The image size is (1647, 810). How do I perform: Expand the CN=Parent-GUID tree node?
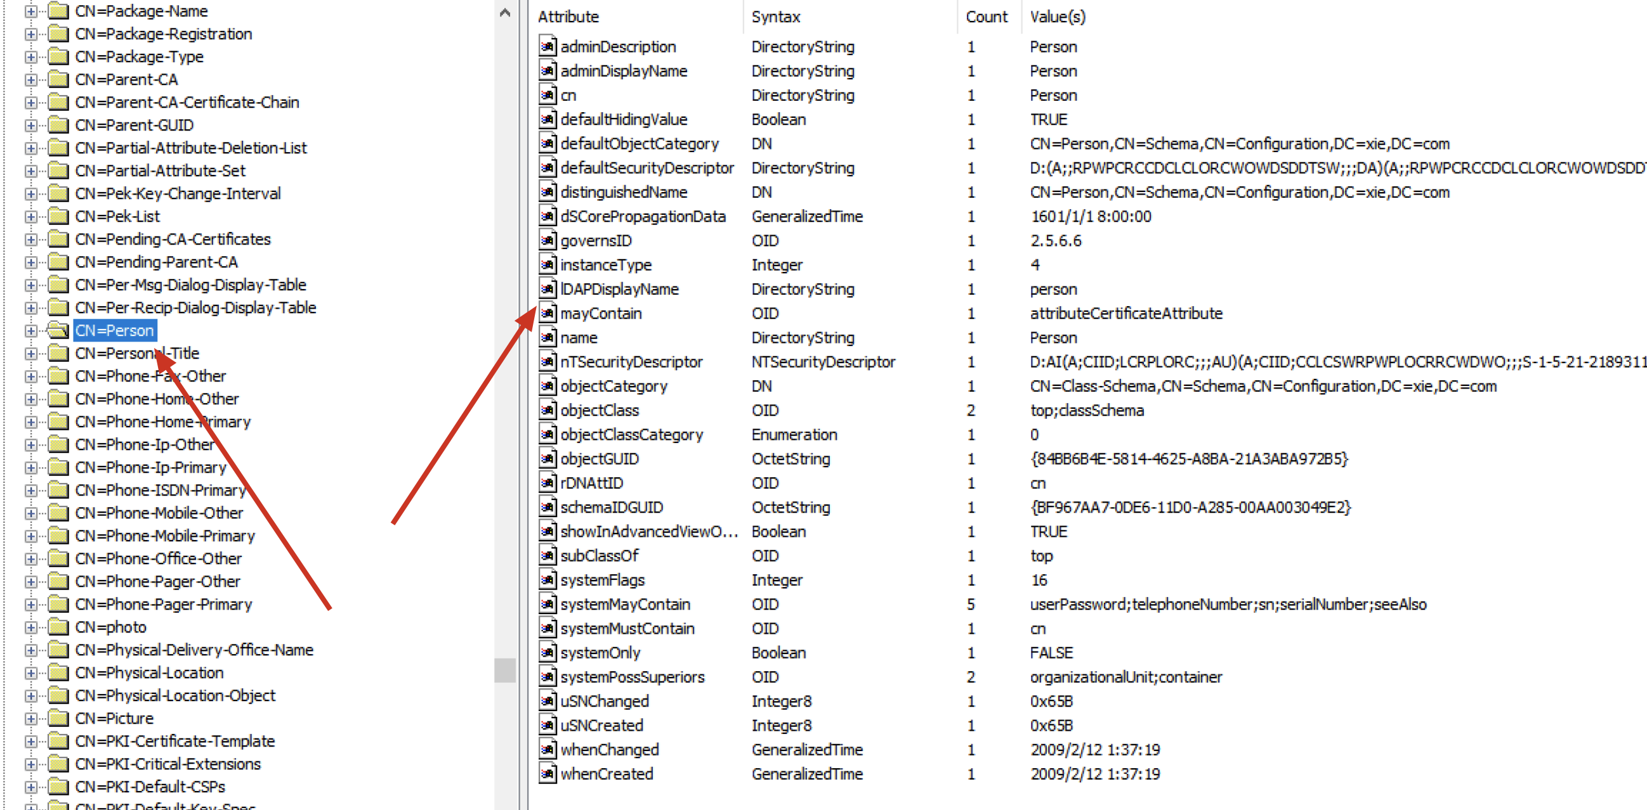point(30,125)
